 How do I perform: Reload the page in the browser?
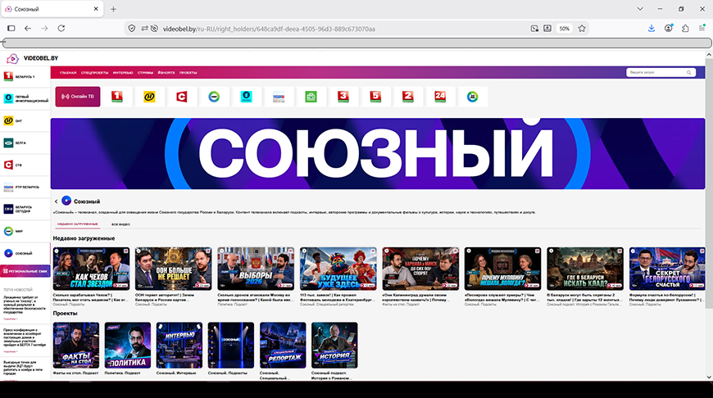(x=61, y=28)
